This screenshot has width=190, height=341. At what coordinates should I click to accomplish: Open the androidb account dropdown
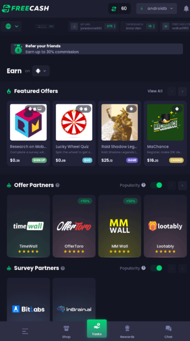[157, 9]
